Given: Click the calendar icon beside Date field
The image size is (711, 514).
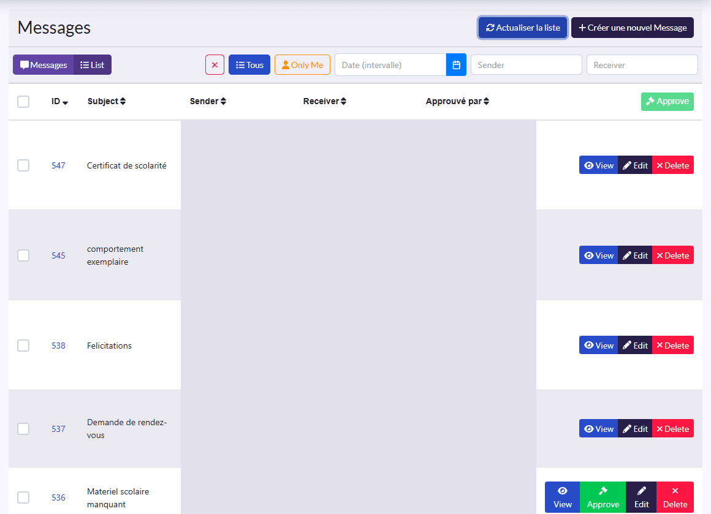Looking at the screenshot, I should (455, 65).
